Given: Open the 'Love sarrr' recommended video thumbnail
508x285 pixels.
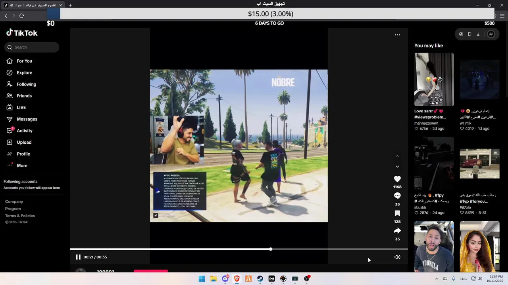Looking at the screenshot, I should (434, 79).
